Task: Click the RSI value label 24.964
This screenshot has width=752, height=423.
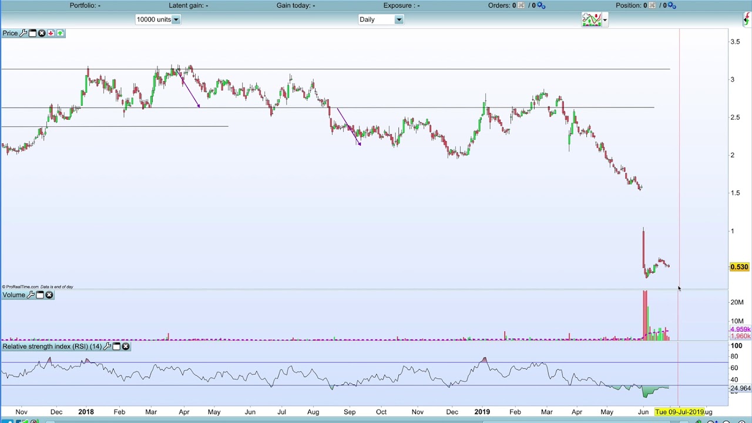Action: click(x=740, y=388)
